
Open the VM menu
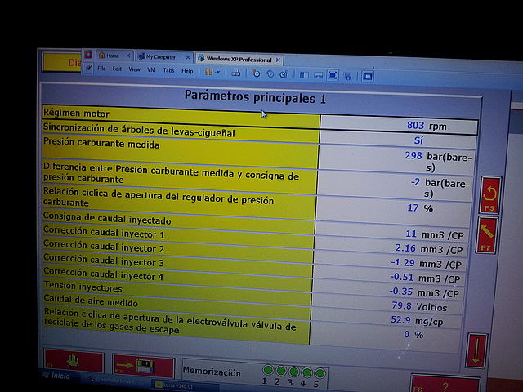coord(151,70)
